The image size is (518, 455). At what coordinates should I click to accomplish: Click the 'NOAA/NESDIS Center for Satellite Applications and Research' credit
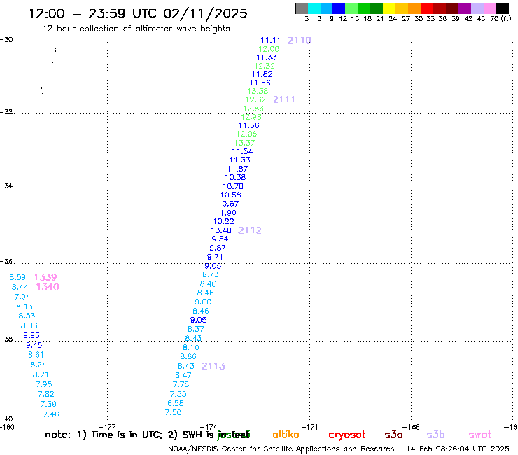[x=281, y=449]
